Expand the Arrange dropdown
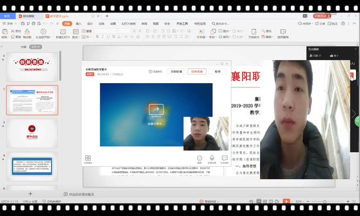Image resolution: width=360 pixels, height=216 pixels. [225, 37]
